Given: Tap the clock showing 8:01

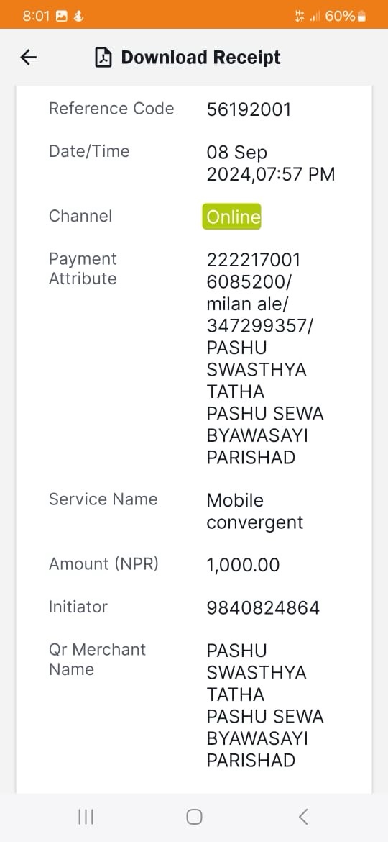Looking at the screenshot, I should 37,16.
